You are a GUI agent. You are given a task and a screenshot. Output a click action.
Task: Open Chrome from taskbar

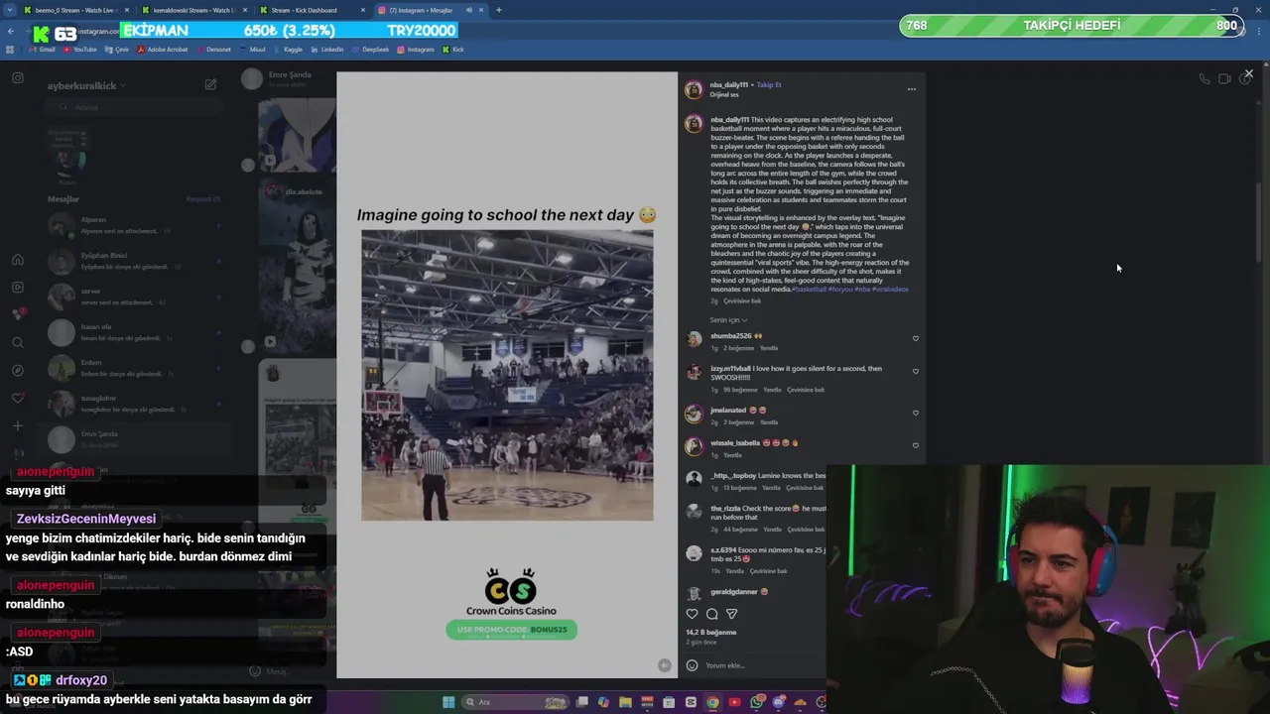tap(712, 702)
